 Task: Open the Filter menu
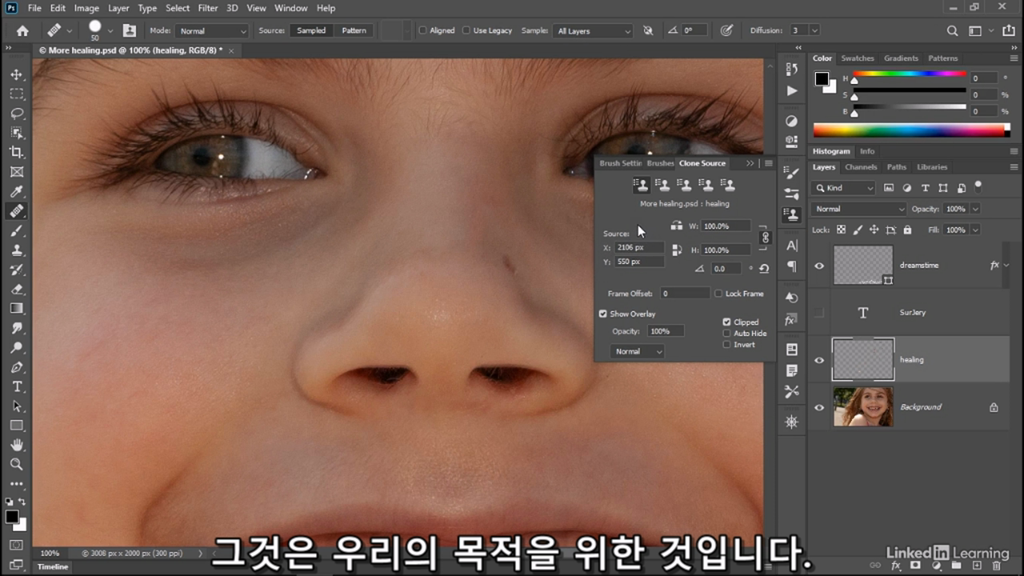pos(208,8)
